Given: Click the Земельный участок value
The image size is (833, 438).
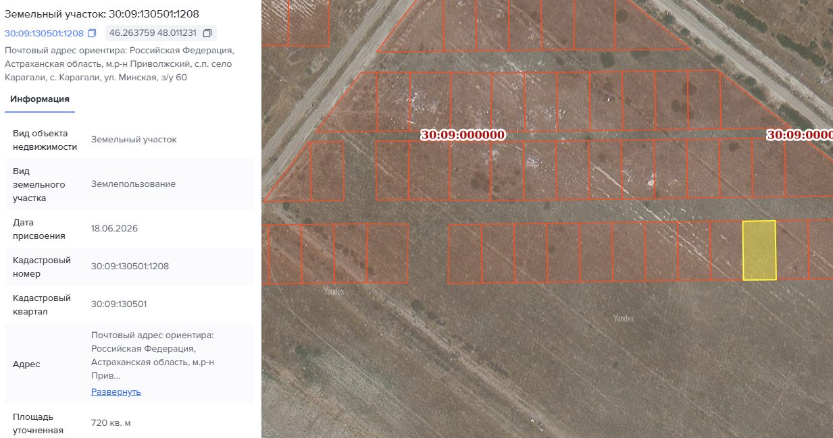Looking at the screenshot, I should point(134,139).
